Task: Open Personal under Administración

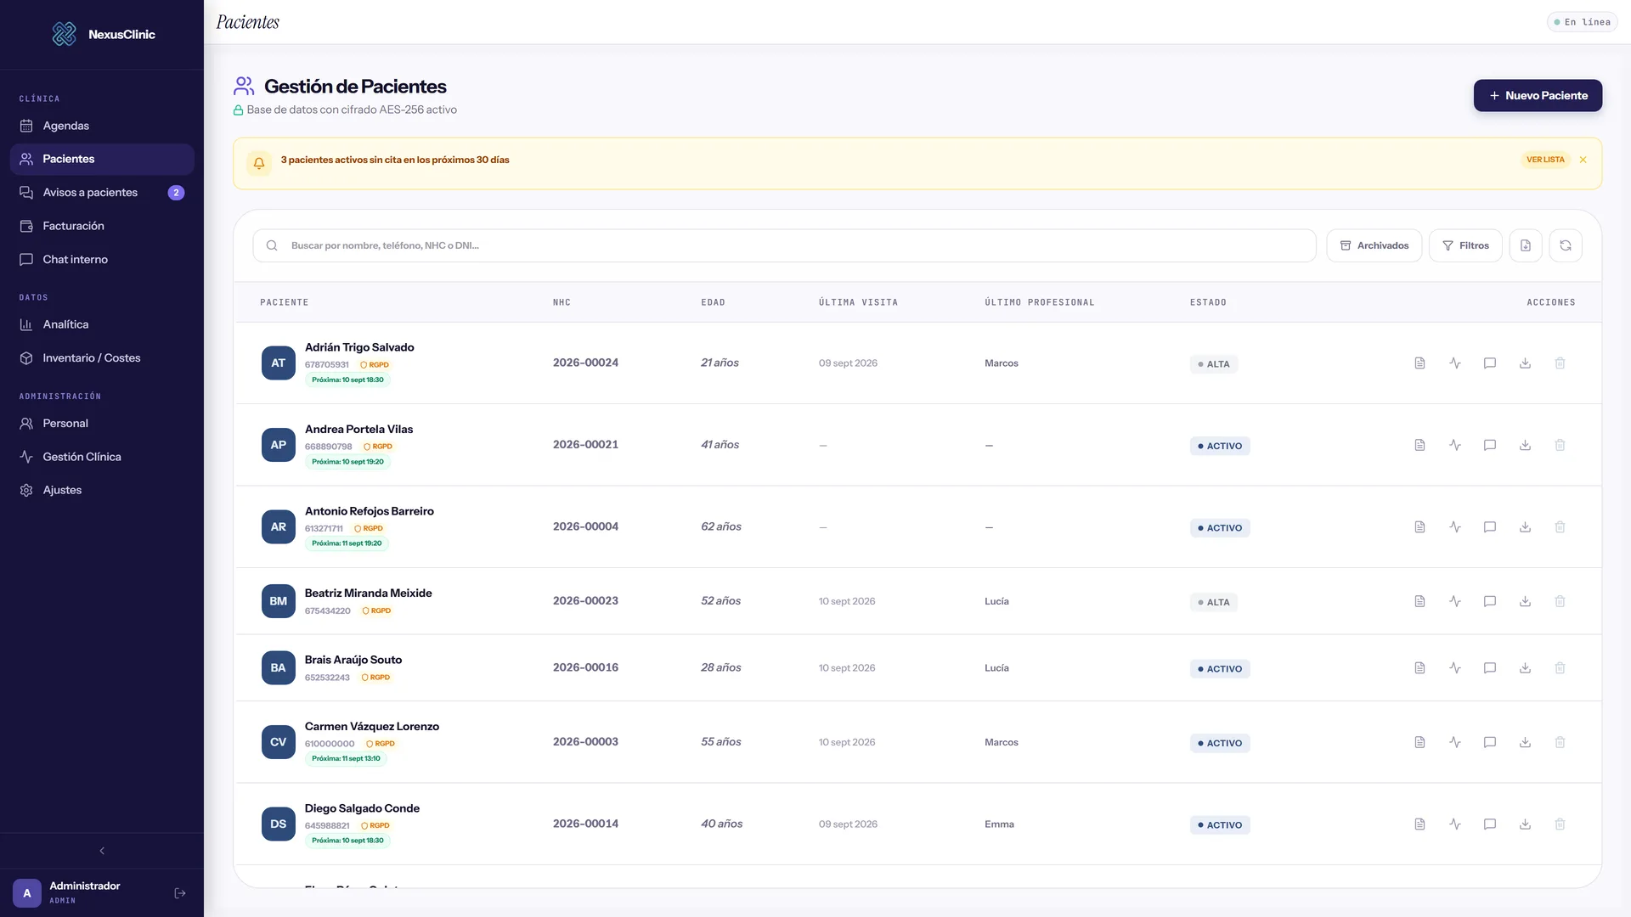Action: (102, 424)
